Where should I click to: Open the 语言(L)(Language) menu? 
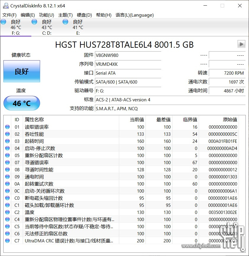click(135, 15)
